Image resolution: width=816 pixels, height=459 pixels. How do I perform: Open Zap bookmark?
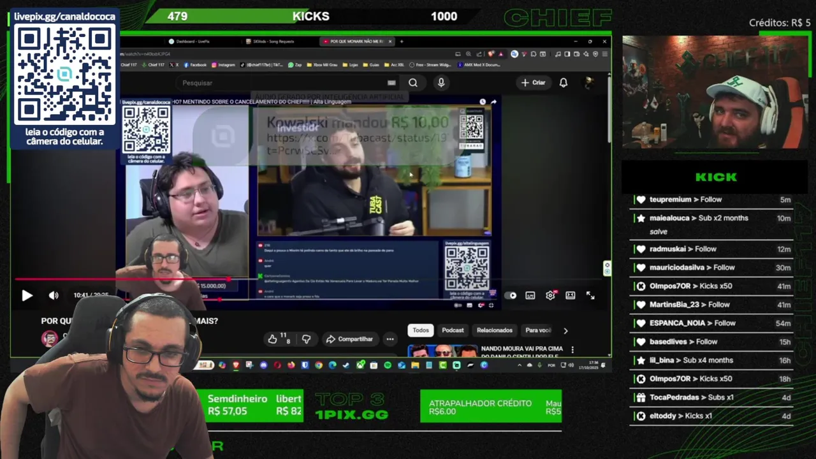295,64
